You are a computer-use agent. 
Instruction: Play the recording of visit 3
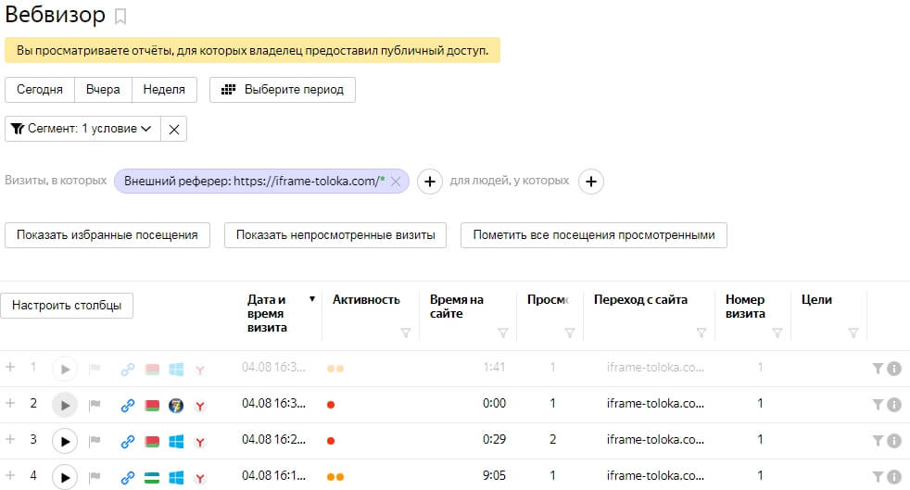pyautogui.click(x=65, y=441)
